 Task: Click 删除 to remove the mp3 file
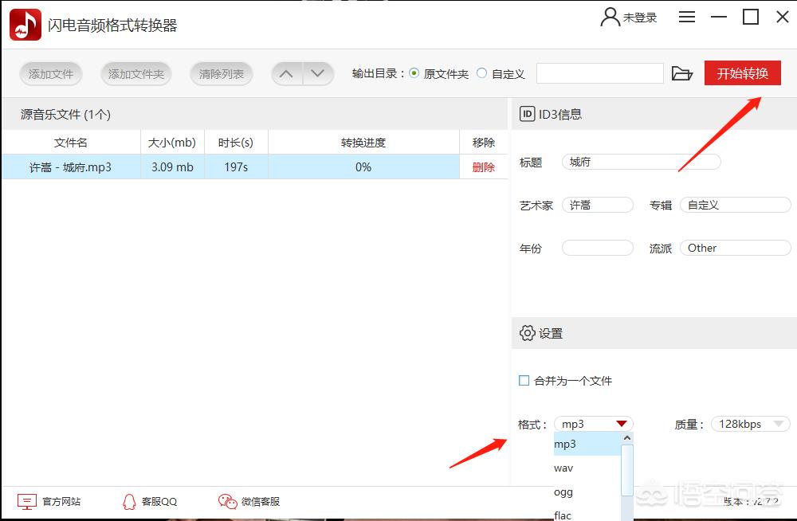[483, 167]
